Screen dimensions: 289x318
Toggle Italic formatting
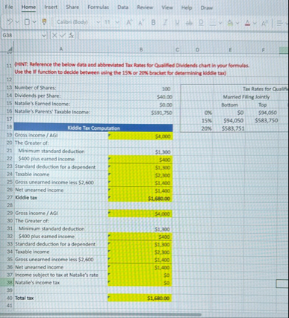(165, 22)
